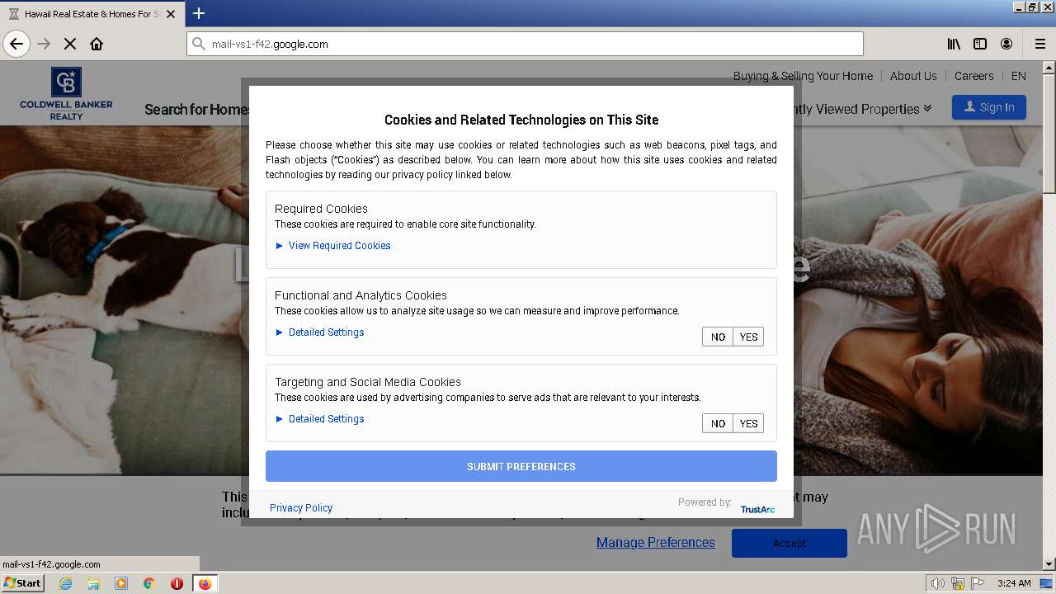This screenshot has width=1056, height=594.
Task: Close the Hawaii Real Estate tab
Action: (x=171, y=14)
